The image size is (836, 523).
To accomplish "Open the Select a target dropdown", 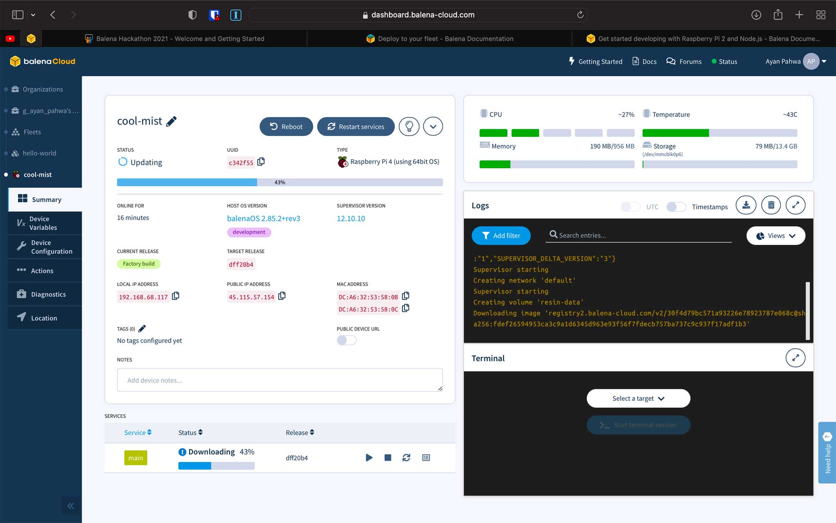I will click(x=638, y=399).
